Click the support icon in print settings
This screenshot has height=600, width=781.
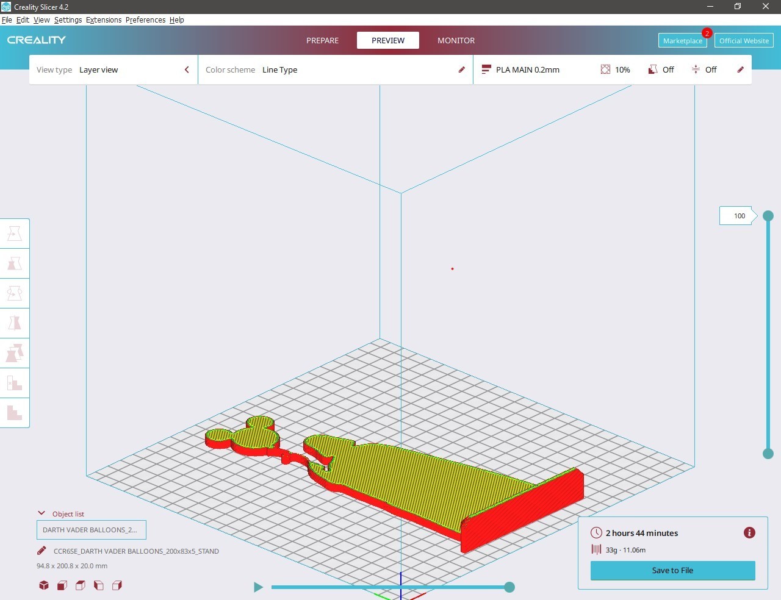(x=653, y=70)
